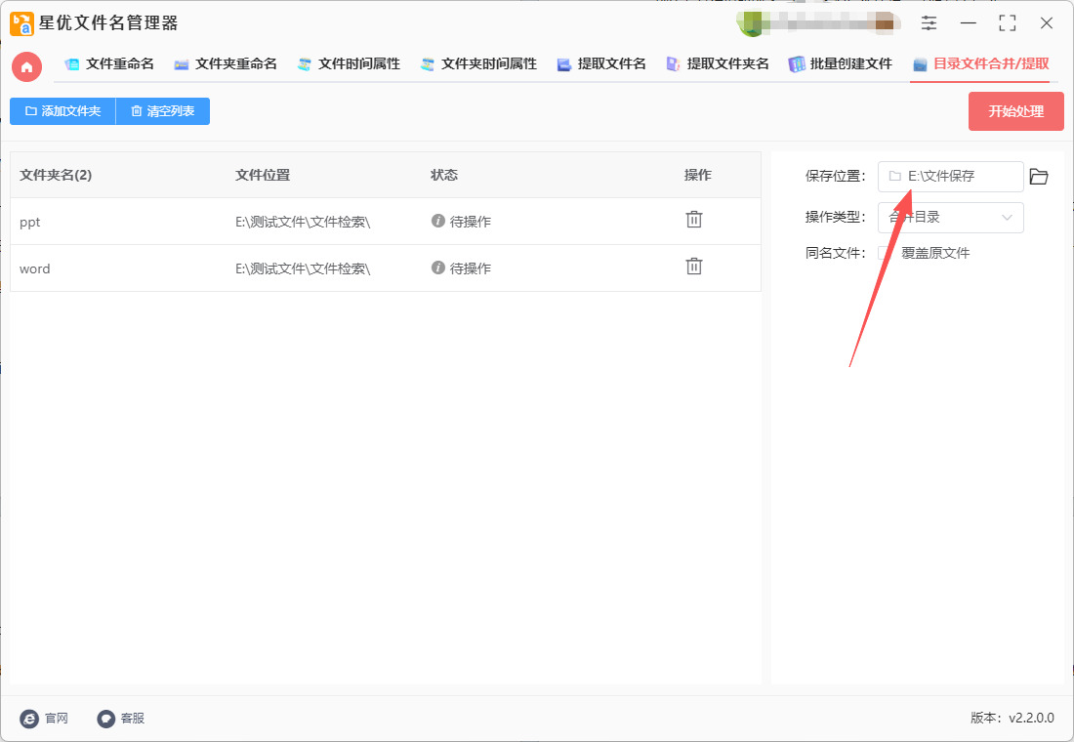Open the 文件时间属性 tab
The image size is (1074, 742).
tap(349, 63)
